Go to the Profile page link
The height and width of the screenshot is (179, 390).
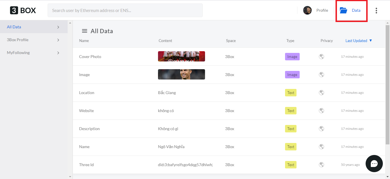pyautogui.click(x=322, y=10)
